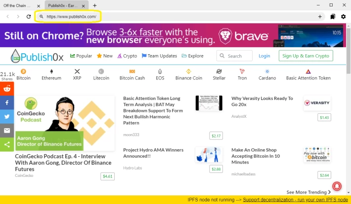This screenshot has width=351, height=204.
Task: Click the $4.61 earnings badge
Action: pos(107,176)
